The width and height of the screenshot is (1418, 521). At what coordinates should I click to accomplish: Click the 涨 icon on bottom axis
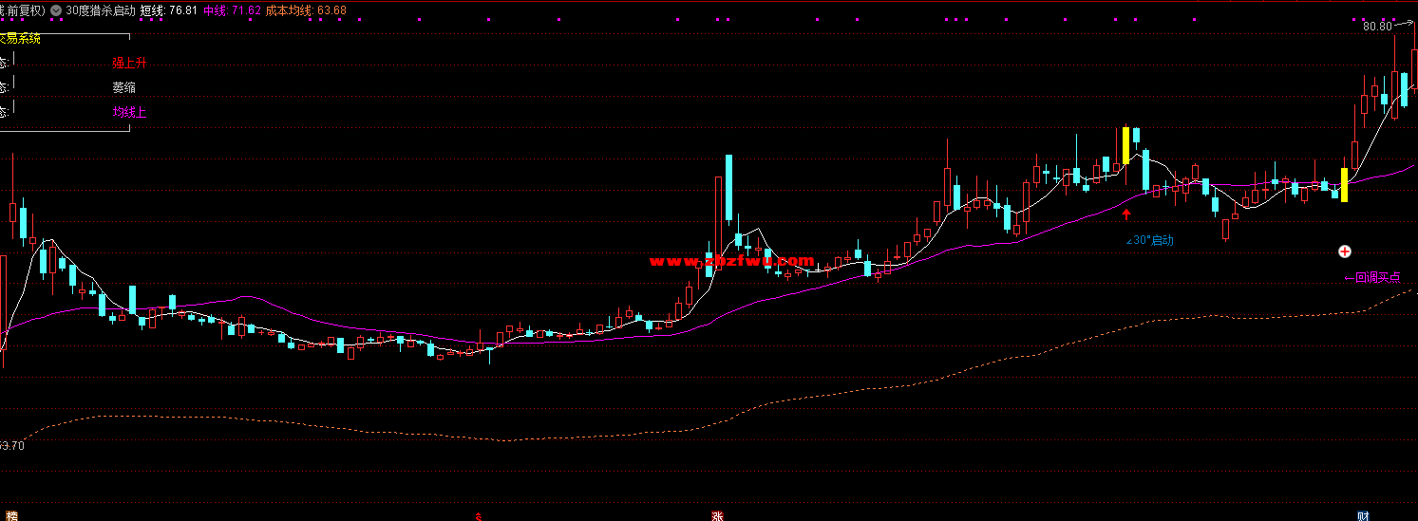(717, 515)
